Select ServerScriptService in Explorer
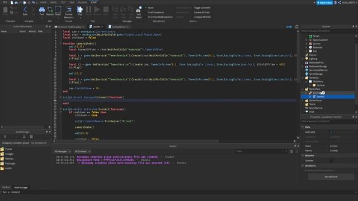Viewport: 358px width, 201px height. 318,70
